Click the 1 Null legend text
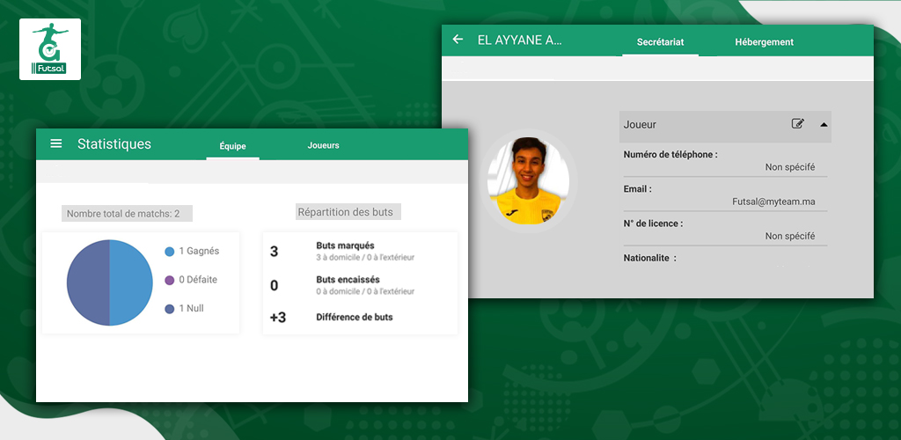901x440 pixels. coord(191,309)
